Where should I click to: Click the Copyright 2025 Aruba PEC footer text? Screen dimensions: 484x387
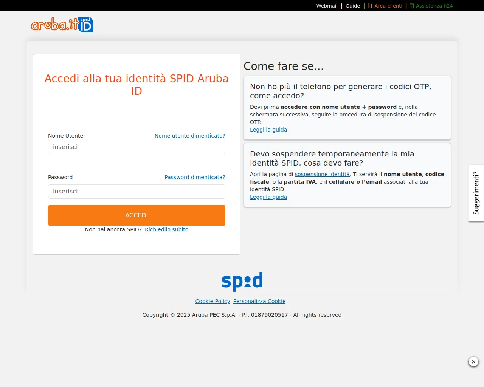pyautogui.click(x=242, y=315)
